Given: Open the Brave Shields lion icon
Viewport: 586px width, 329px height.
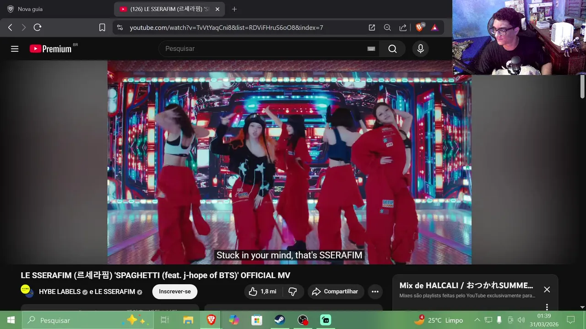Looking at the screenshot, I should [419, 27].
